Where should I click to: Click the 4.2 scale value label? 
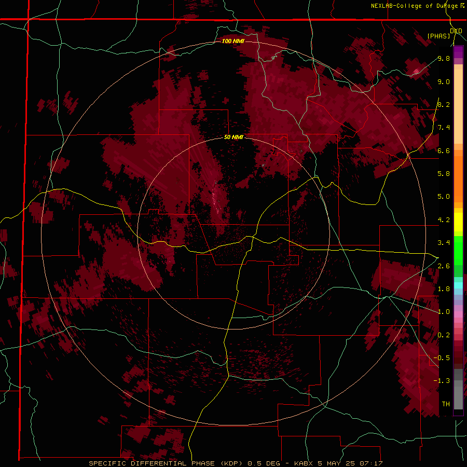[444, 220]
